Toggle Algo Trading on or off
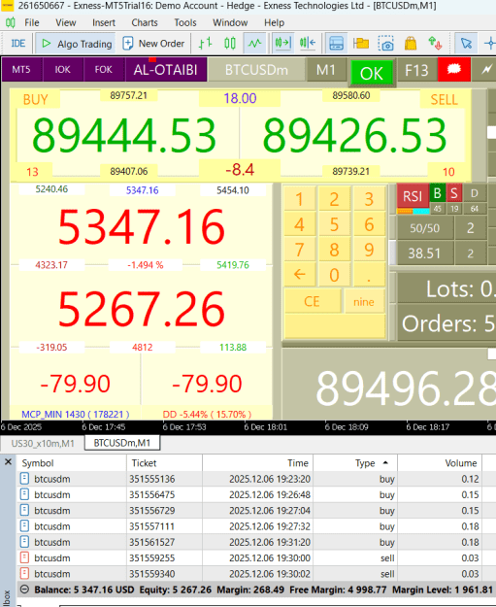This screenshot has width=496, height=607. (x=77, y=44)
